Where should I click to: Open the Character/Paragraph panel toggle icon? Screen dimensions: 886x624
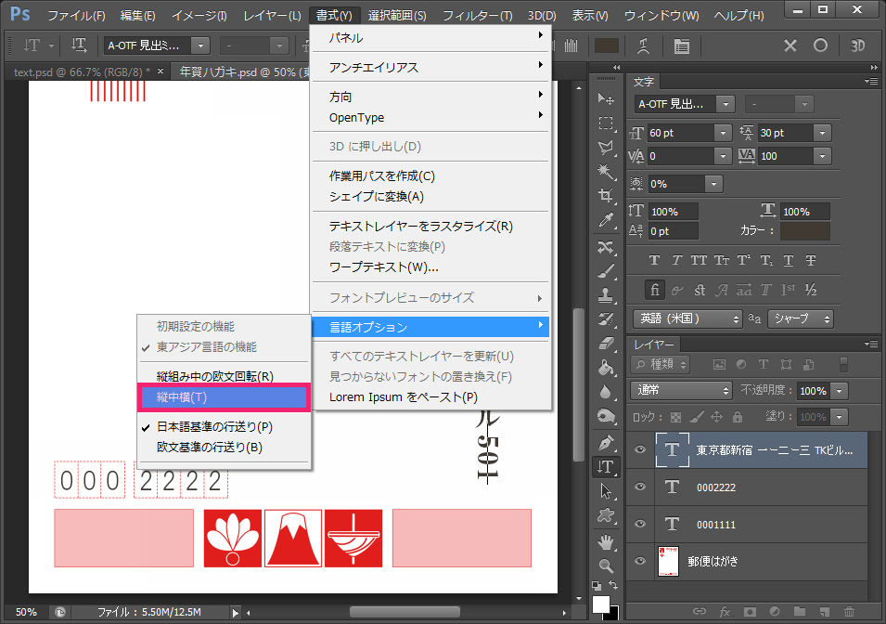point(682,45)
